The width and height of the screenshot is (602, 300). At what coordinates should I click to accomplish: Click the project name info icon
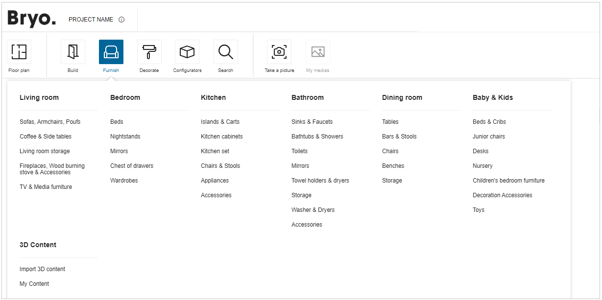coord(121,20)
